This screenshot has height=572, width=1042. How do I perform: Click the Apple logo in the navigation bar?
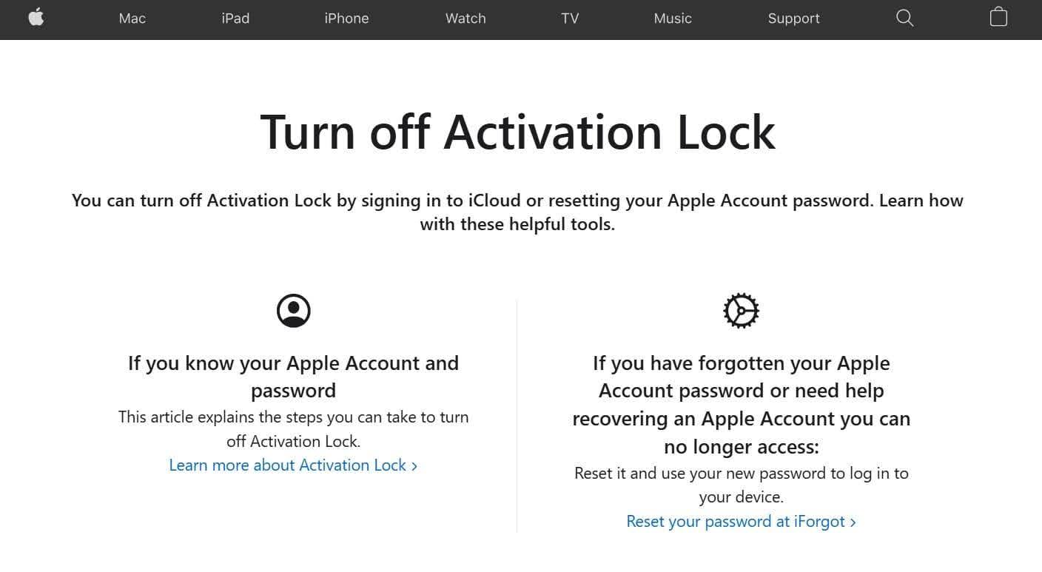36,17
